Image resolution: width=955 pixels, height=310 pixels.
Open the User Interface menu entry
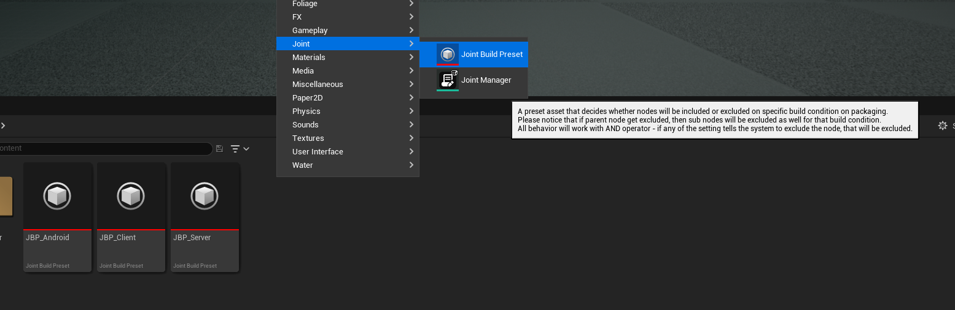(x=318, y=151)
